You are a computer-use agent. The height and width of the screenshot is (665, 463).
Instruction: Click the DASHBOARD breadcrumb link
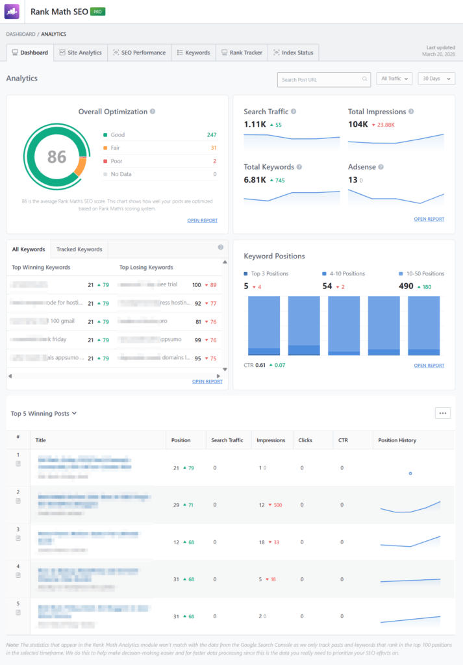[21, 34]
